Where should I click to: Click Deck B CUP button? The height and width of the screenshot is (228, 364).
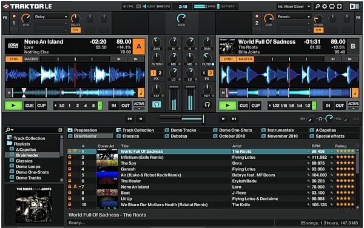pos(255,106)
